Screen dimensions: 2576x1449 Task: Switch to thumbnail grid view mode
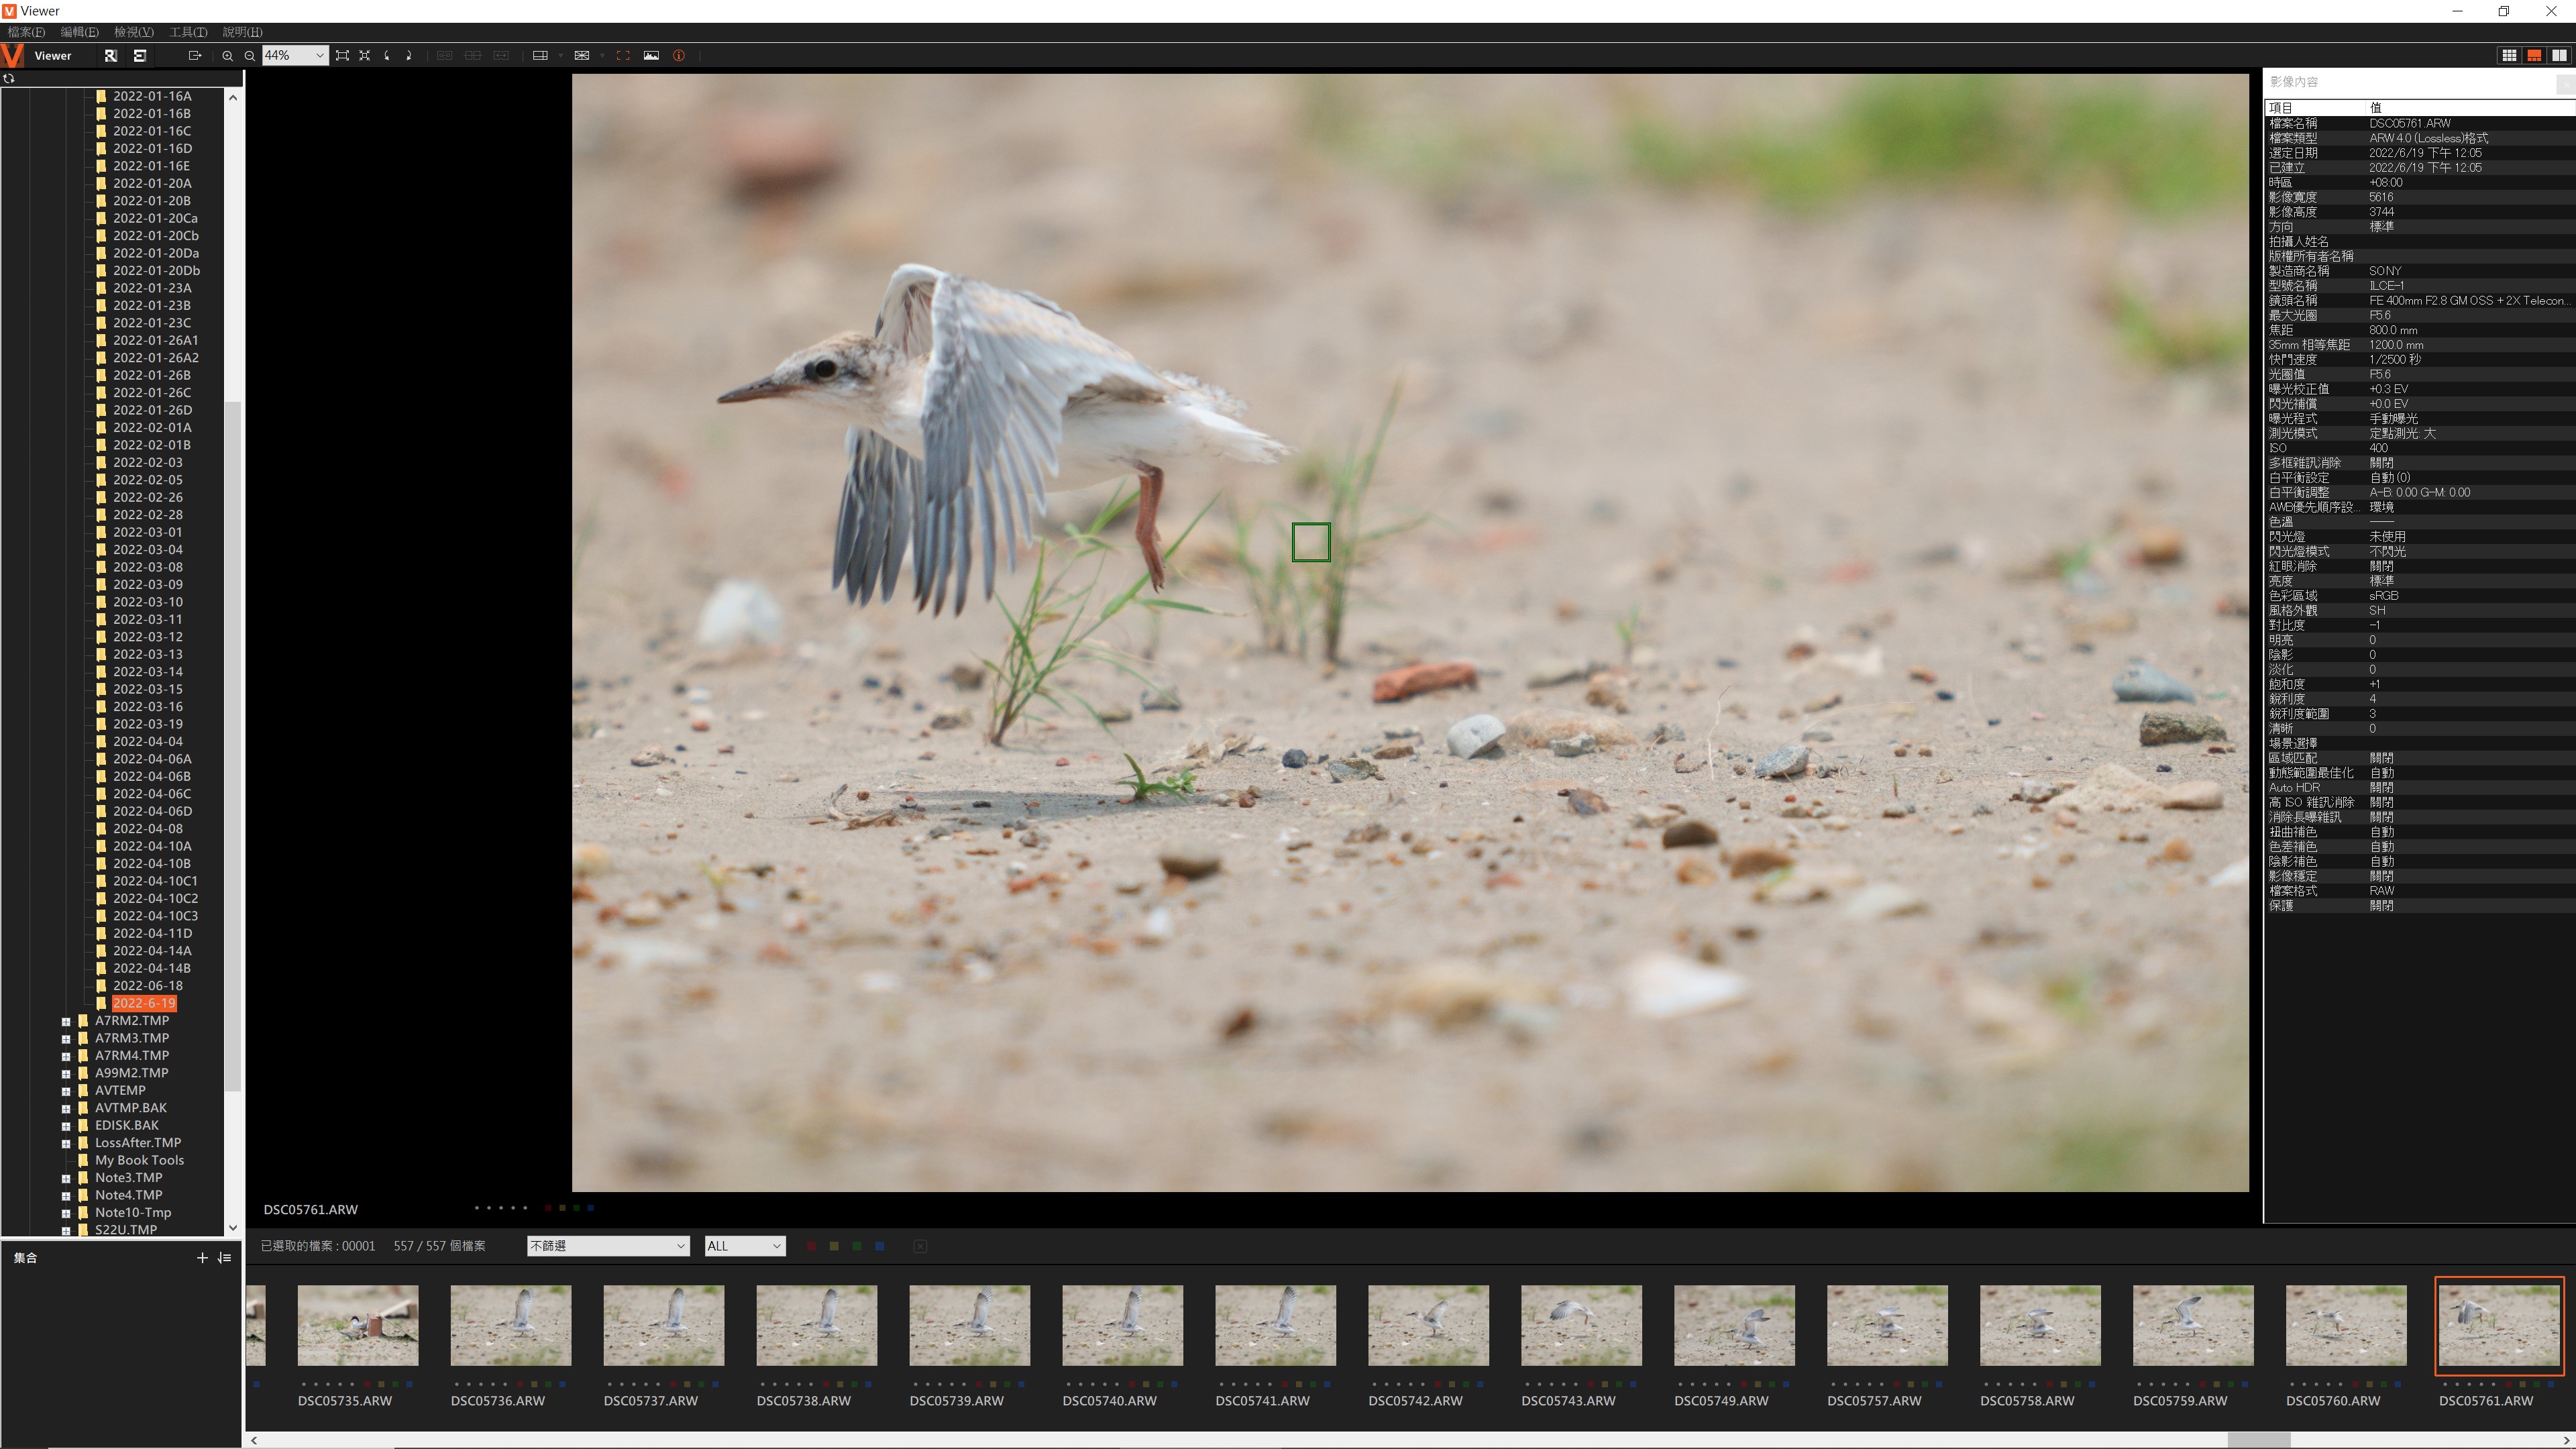(2509, 55)
